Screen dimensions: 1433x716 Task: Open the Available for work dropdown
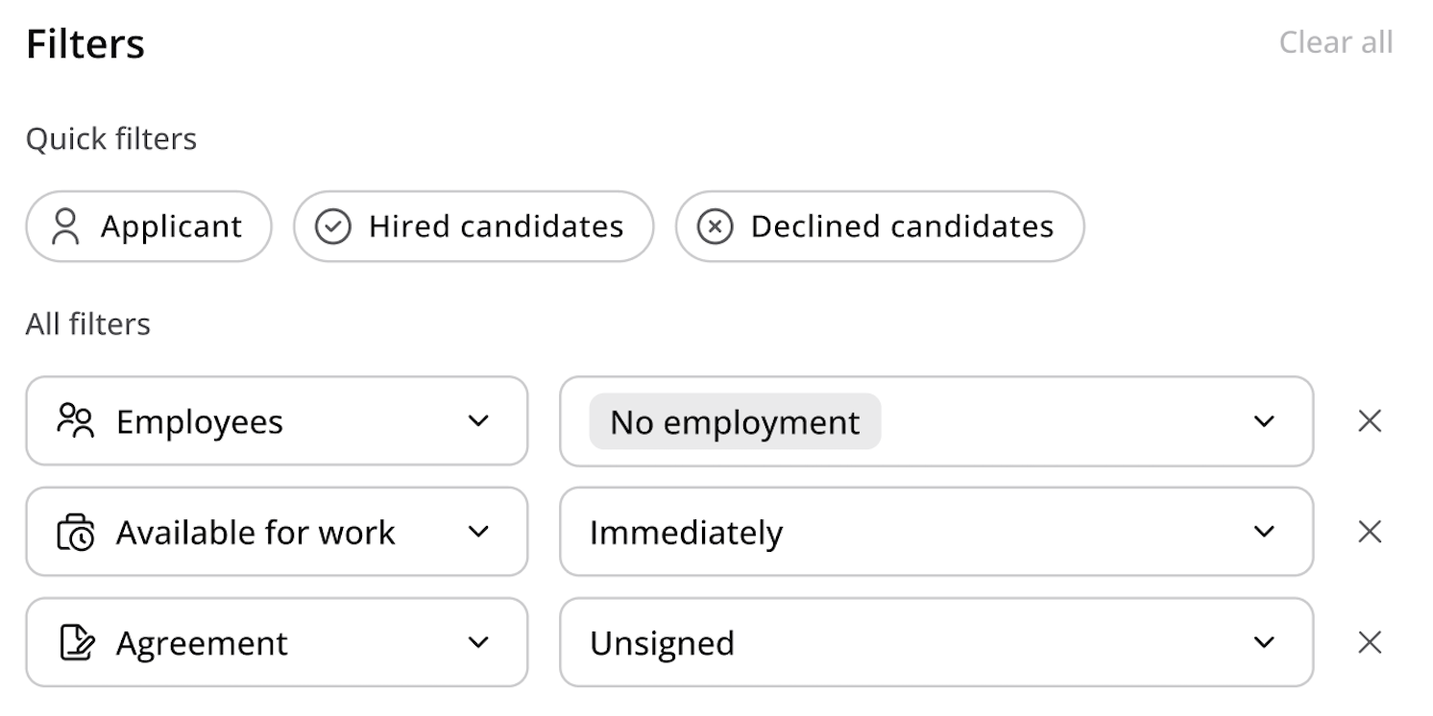click(277, 532)
